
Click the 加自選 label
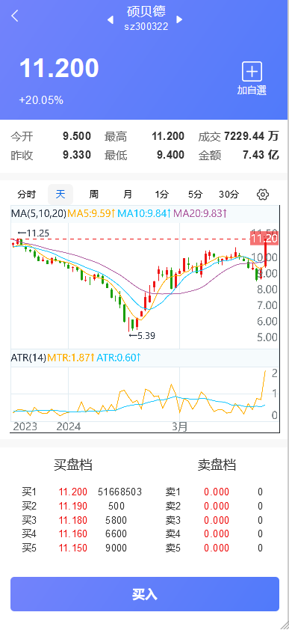point(252,90)
